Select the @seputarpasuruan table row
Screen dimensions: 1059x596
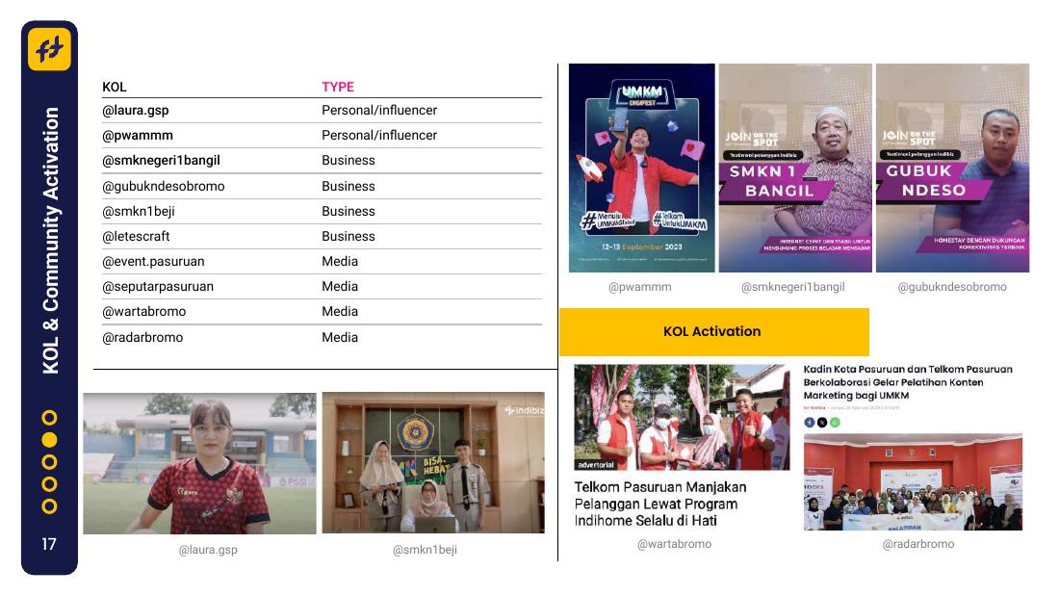[x=322, y=287]
